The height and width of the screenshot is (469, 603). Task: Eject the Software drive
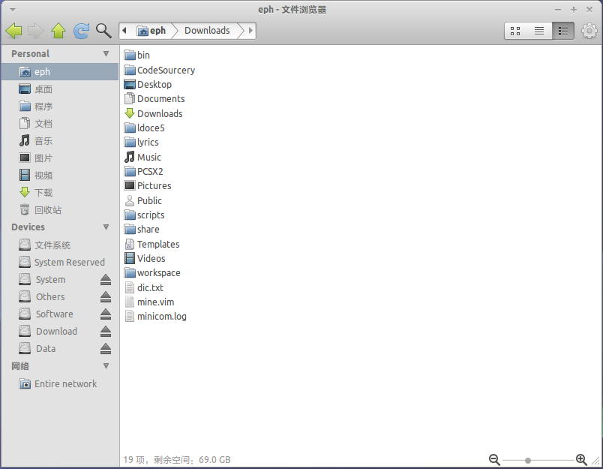(106, 314)
